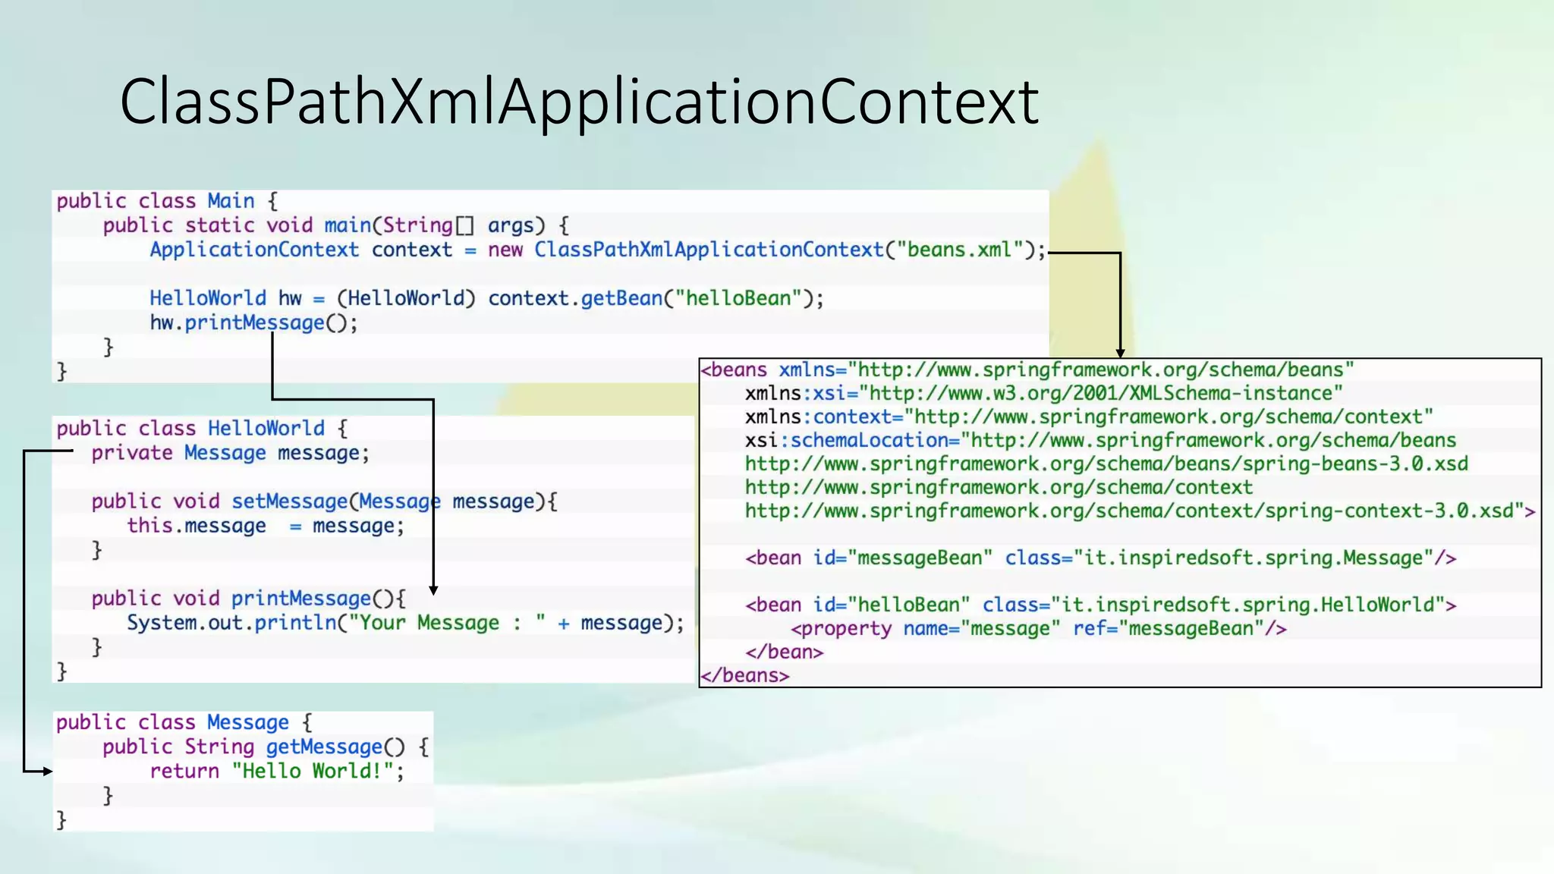Image resolution: width=1554 pixels, height=874 pixels.
Task: Click the property name="message" ref line
Action: tap(1039, 628)
